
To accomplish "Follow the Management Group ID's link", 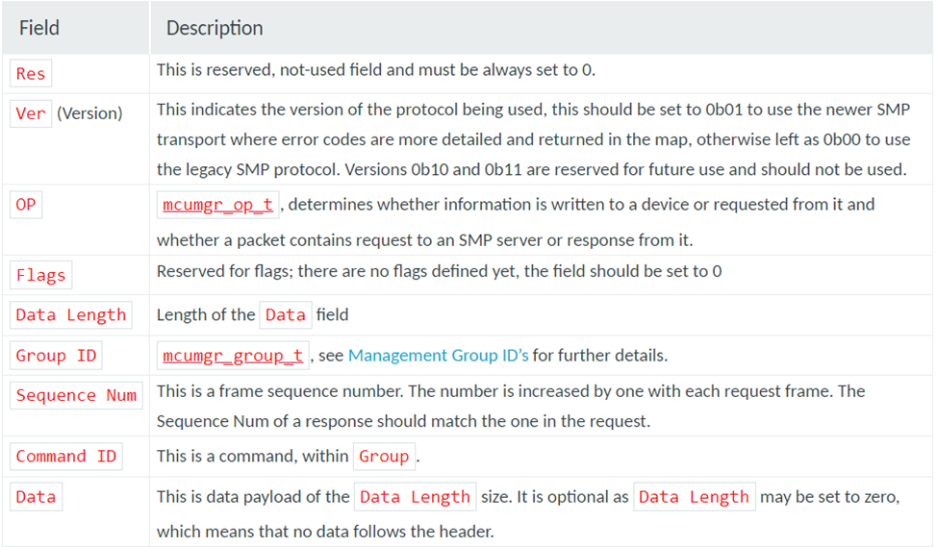I will [x=438, y=356].
